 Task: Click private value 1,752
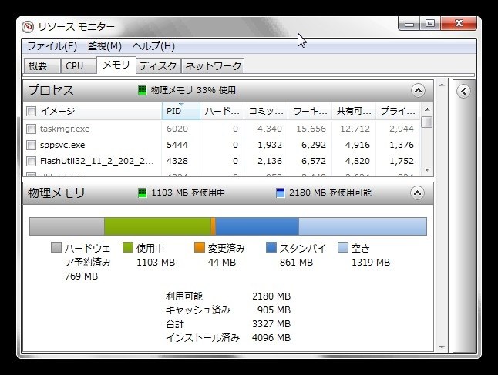pyautogui.click(x=402, y=161)
